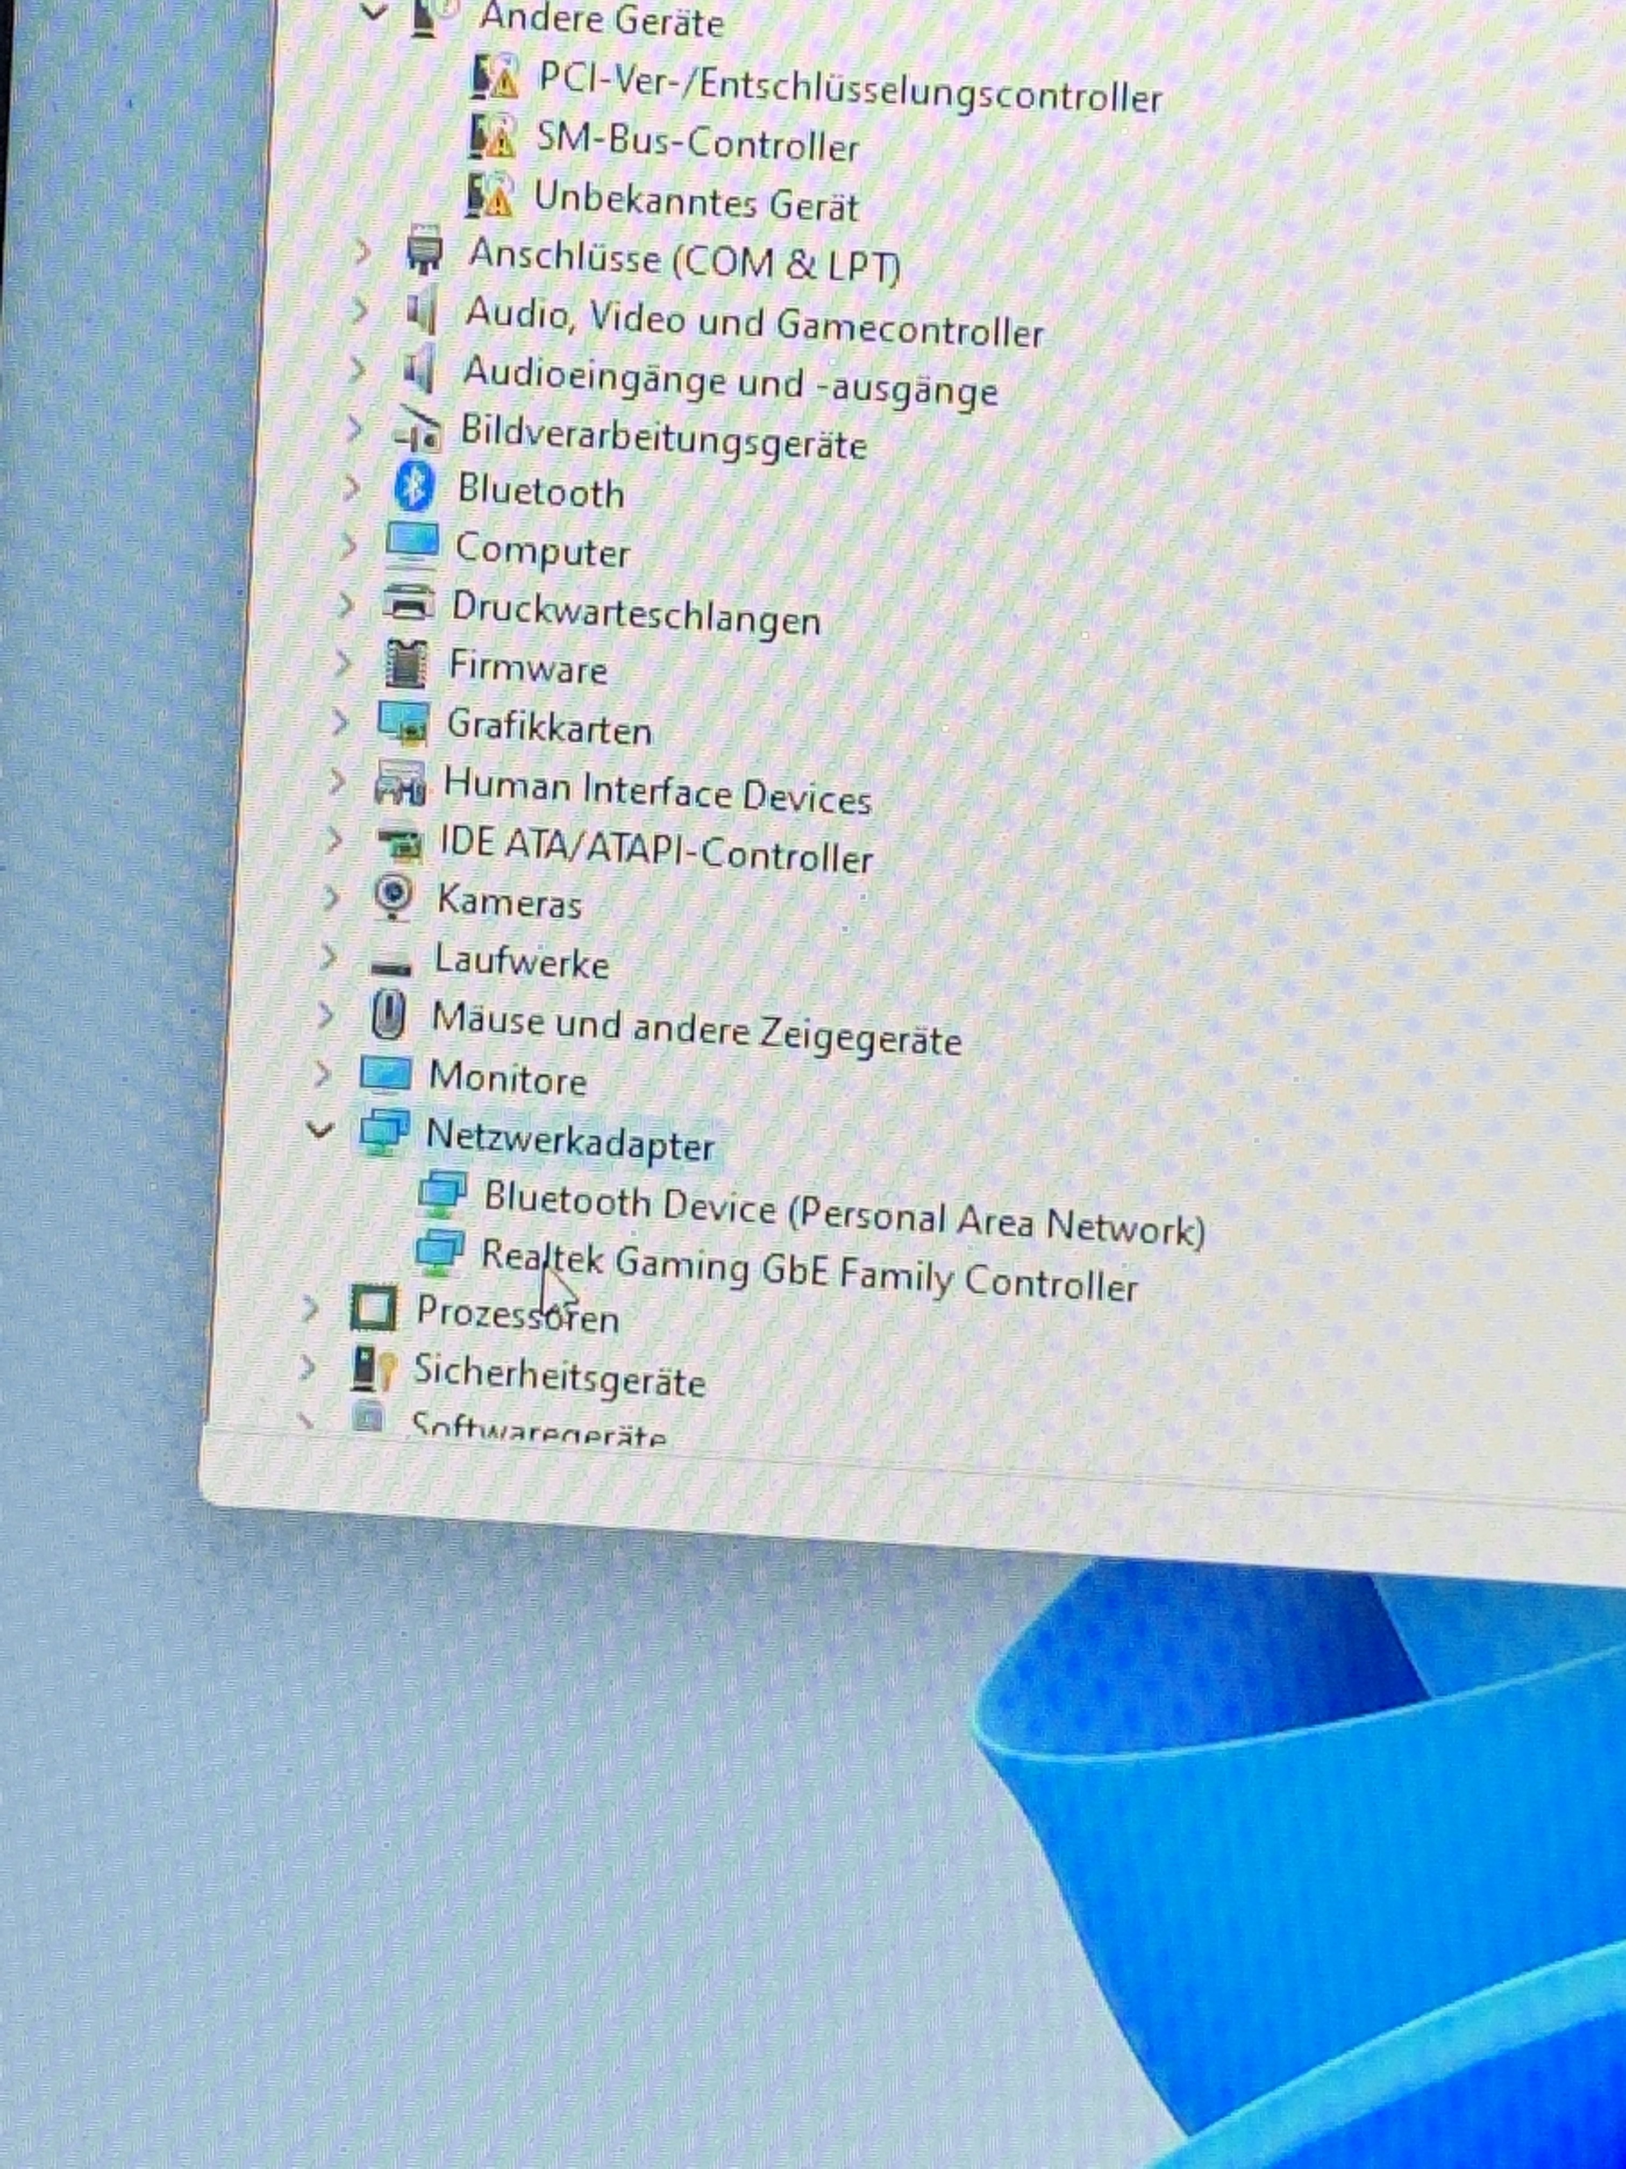Click the Bluetooth category icon
Image resolution: width=1626 pixels, height=2169 pixels.
tap(413, 485)
